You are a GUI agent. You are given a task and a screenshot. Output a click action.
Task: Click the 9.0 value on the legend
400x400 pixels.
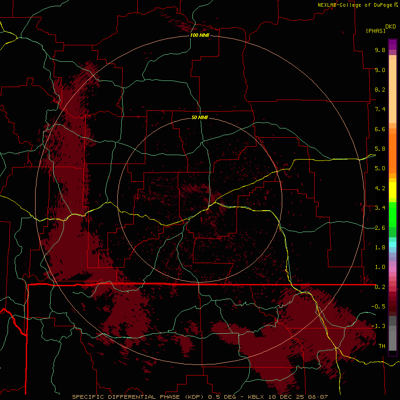[380, 70]
